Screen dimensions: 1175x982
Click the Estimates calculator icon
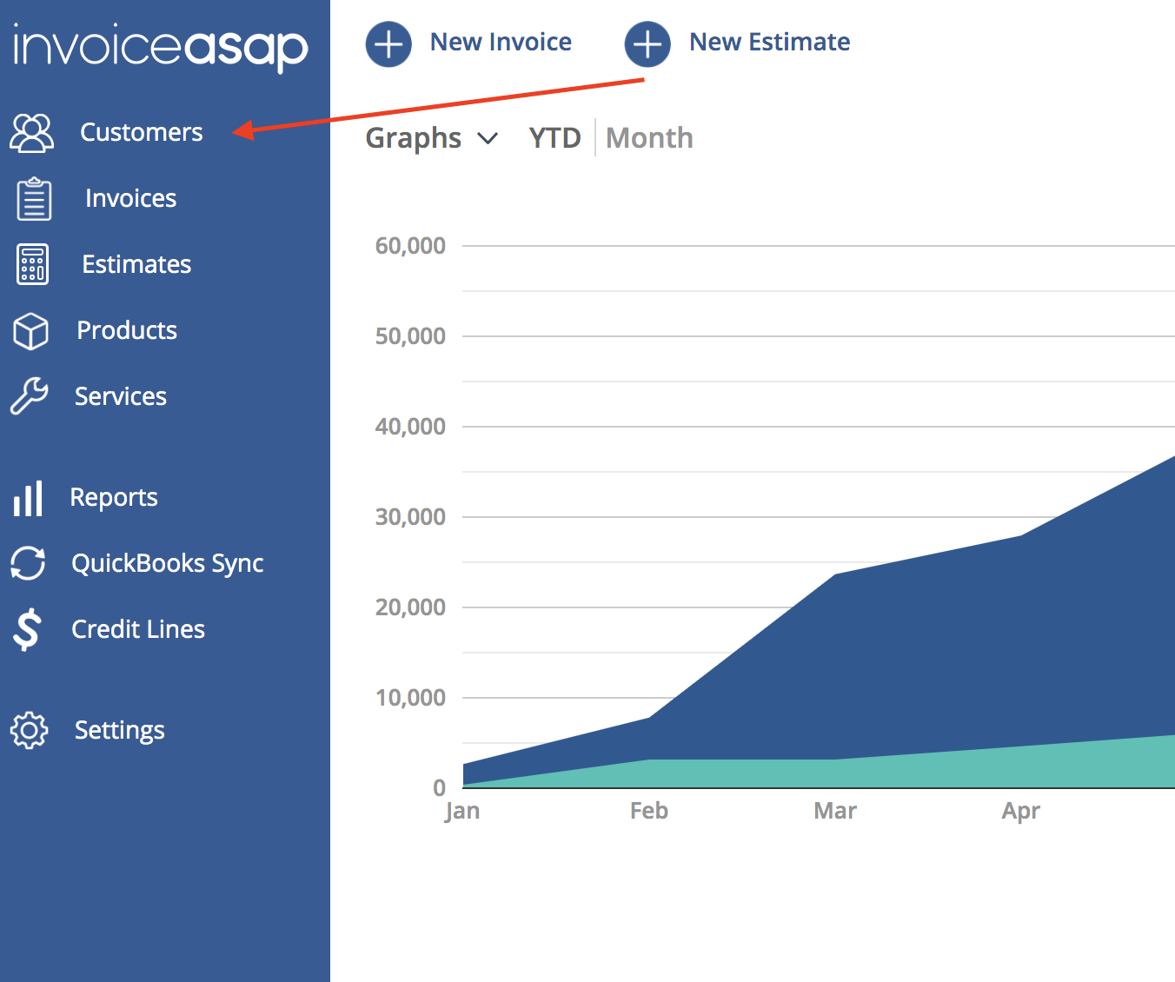[x=33, y=264]
